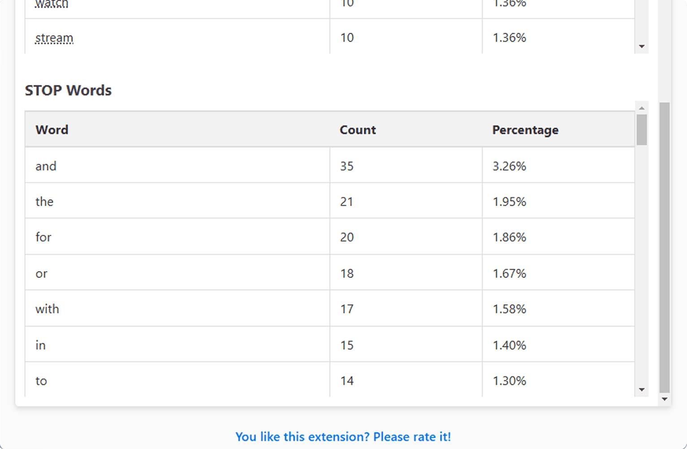Click the "with" stop word cell

(47, 309)
